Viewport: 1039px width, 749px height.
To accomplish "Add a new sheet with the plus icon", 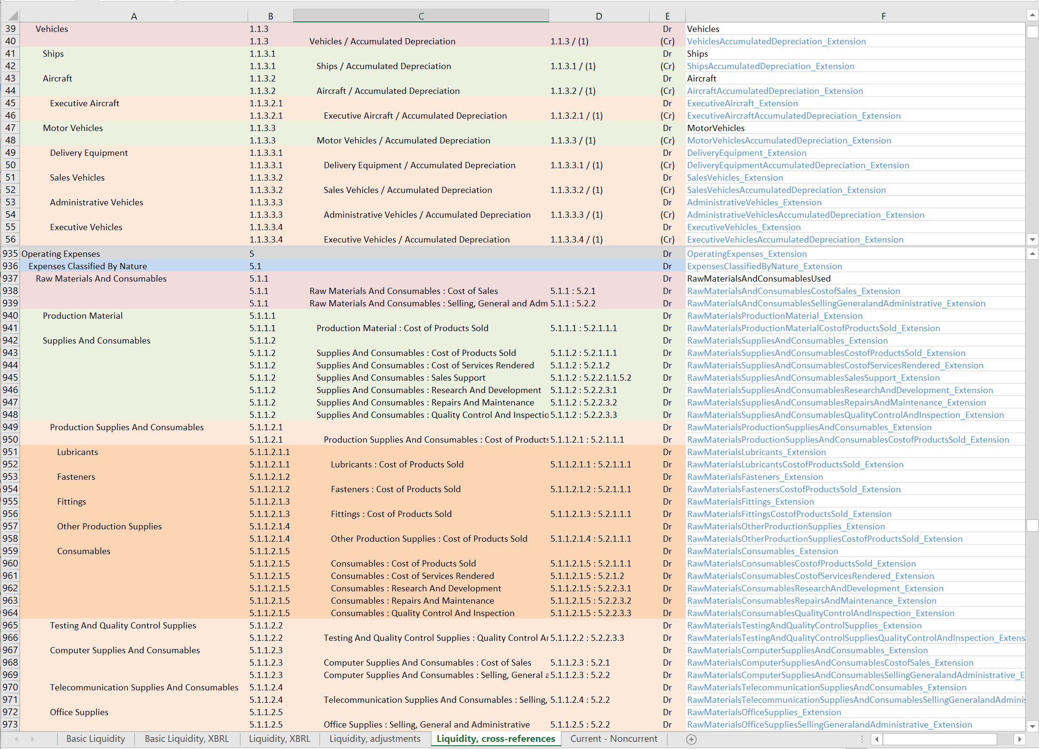I will click(x=691, y=739).
